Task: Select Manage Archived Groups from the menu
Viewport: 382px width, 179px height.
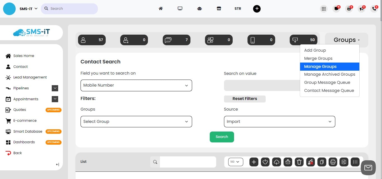Action: (x=329, y=74)
